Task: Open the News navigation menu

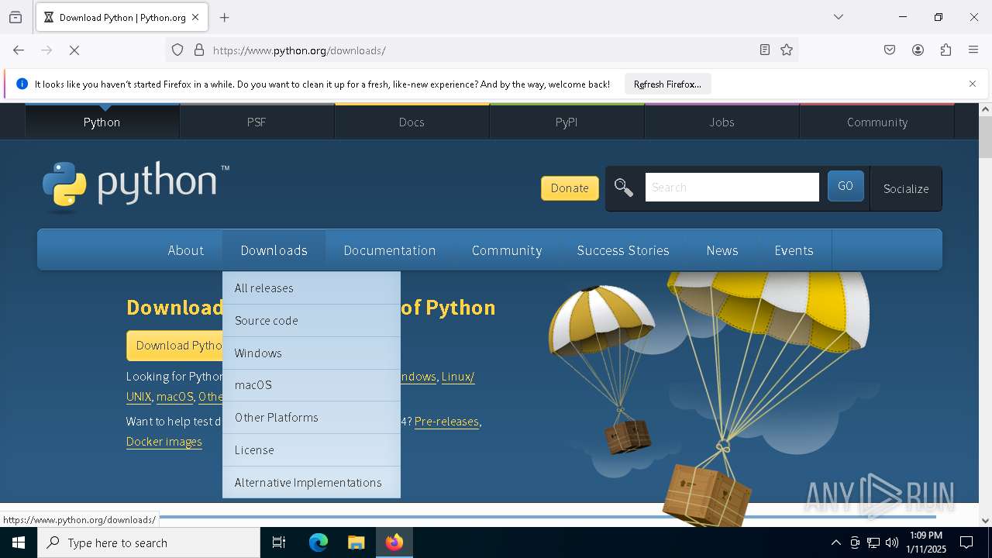Action: pyautogui.click(x=722, y=250)
